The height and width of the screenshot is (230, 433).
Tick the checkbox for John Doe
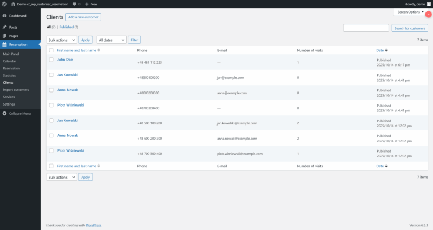point(51,60)
